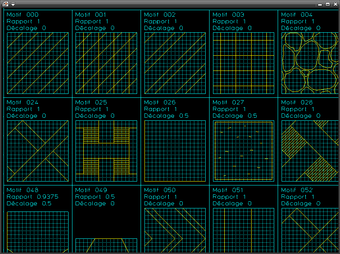
Task: Select the Motif 027 dotted frame pattern
Action: (x=243, y=151)
